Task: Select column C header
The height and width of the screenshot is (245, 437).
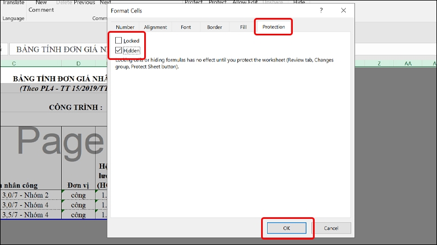Action: (14, 64)
